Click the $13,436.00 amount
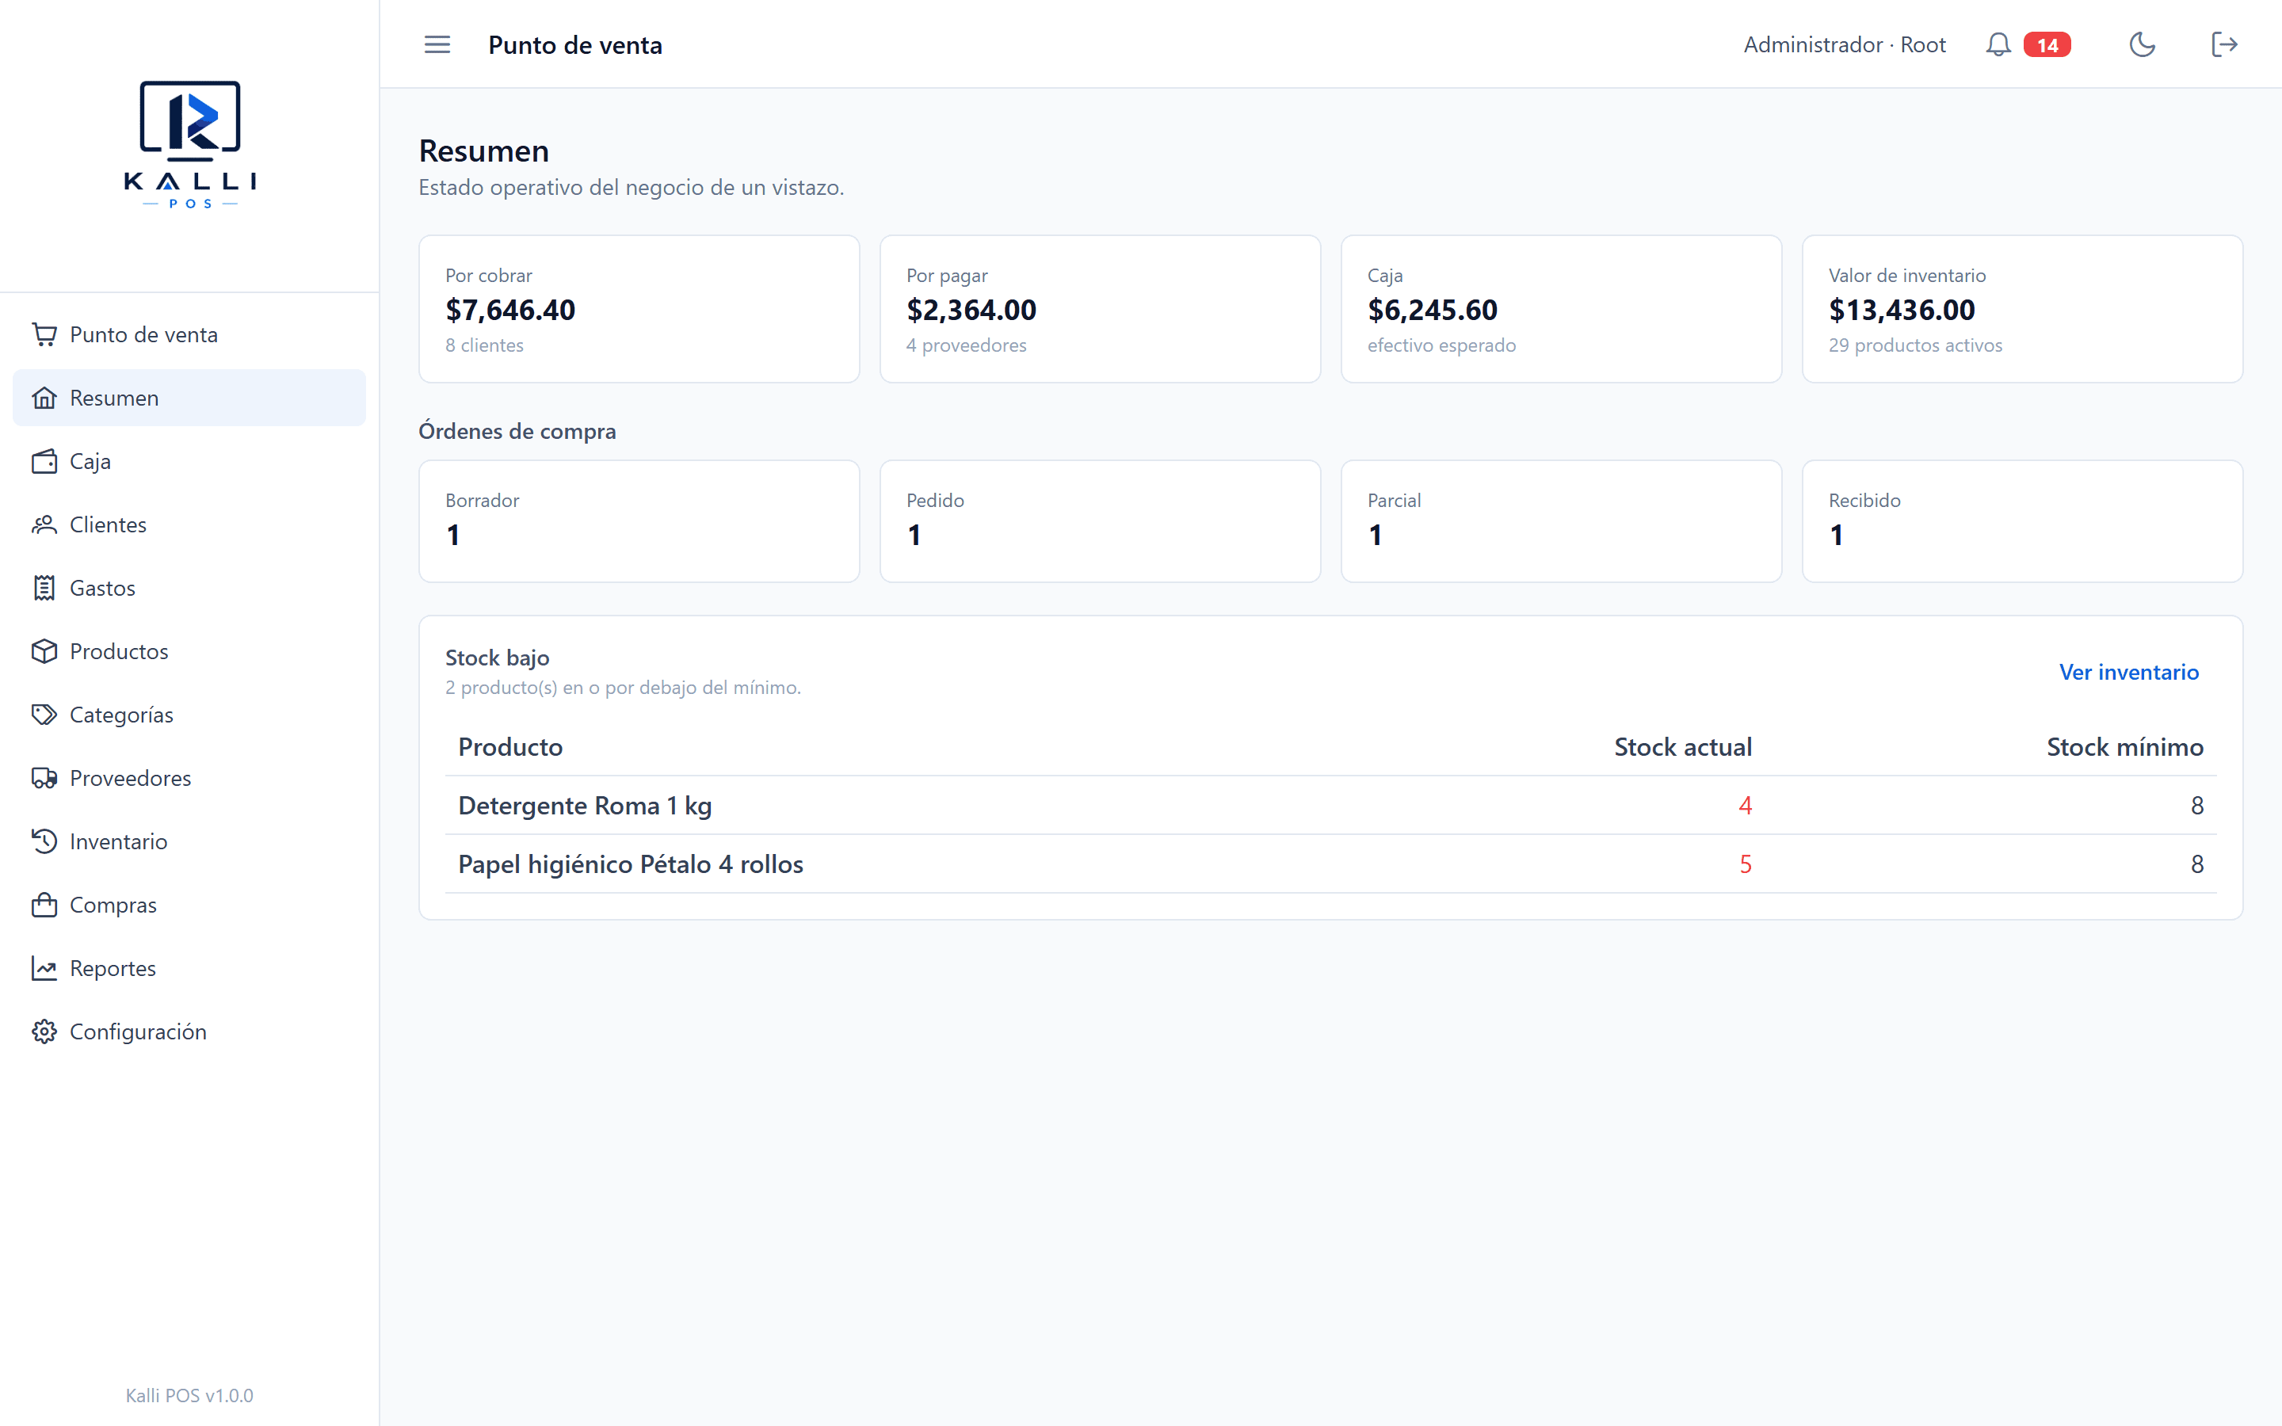The image size is (2282, 1426). [x=1901, y=309]
